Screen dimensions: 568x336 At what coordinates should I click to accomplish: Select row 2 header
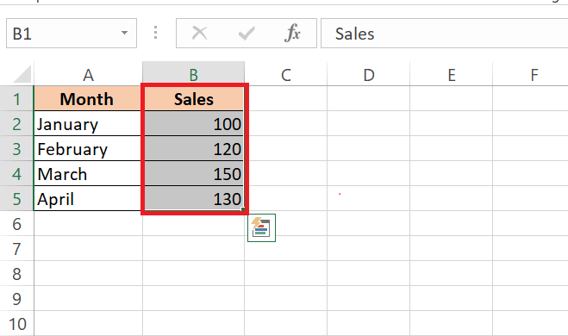[16, 124]
